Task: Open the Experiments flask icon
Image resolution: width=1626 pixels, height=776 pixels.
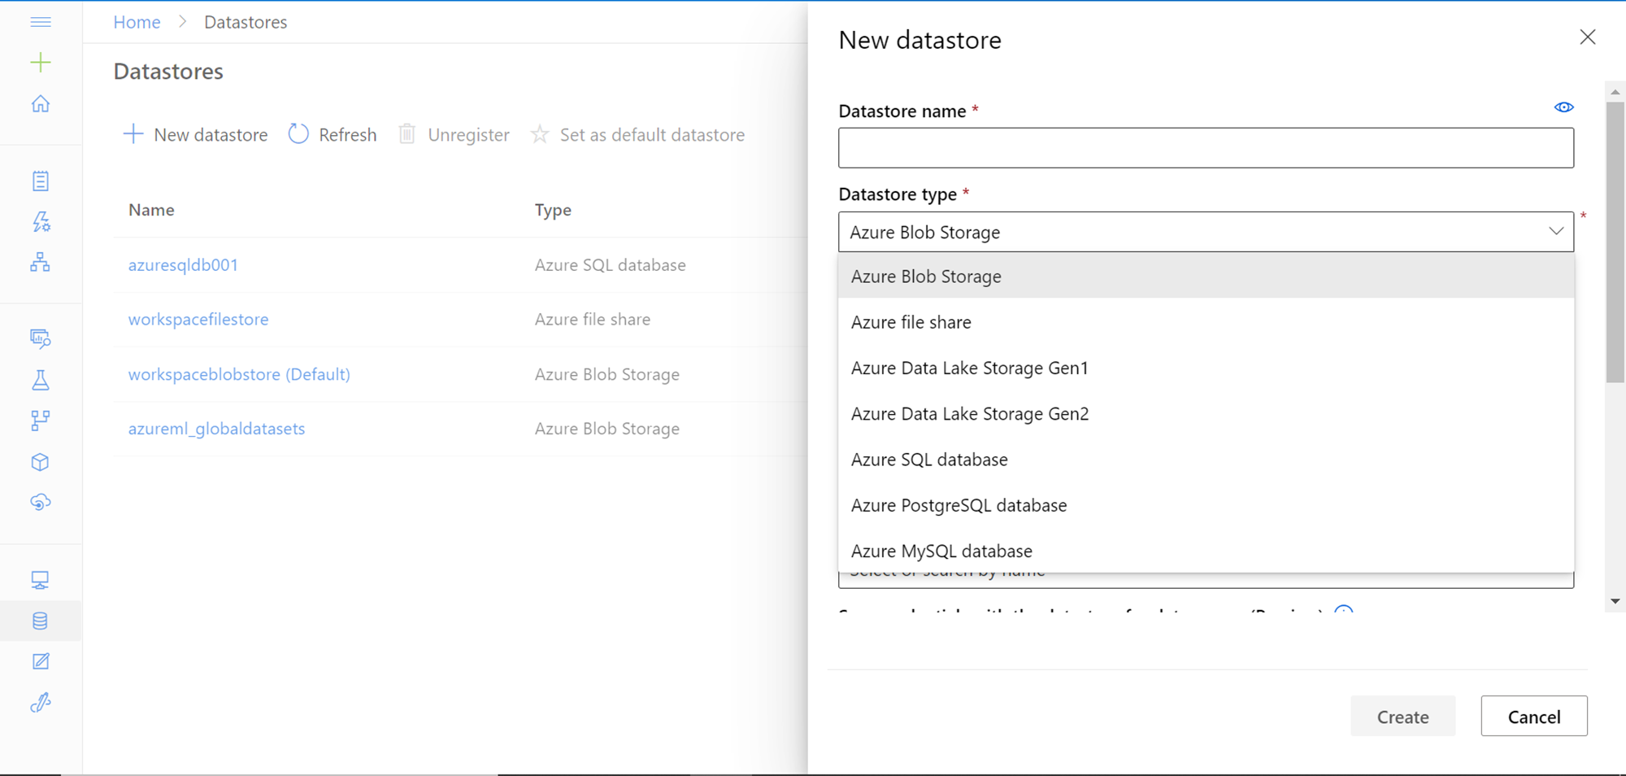Action: [41, 380]
